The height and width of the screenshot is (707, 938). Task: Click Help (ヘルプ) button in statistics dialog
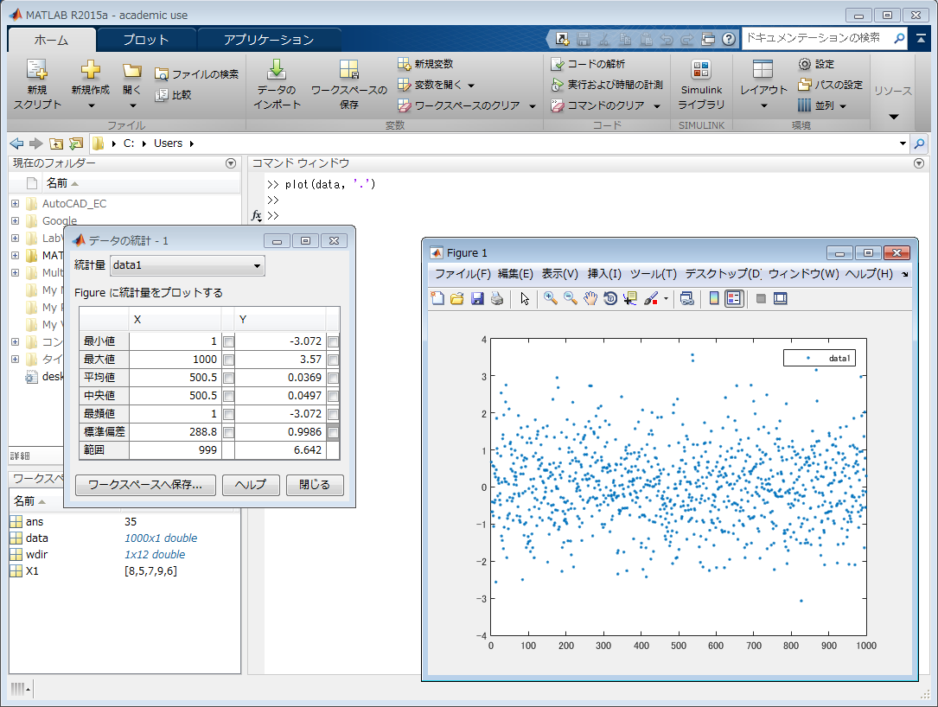click(251, 485)
